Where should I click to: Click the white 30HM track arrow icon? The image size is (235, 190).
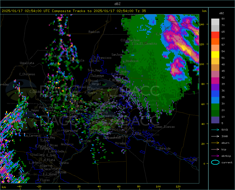pyautogui.click(x=215, y=136)
